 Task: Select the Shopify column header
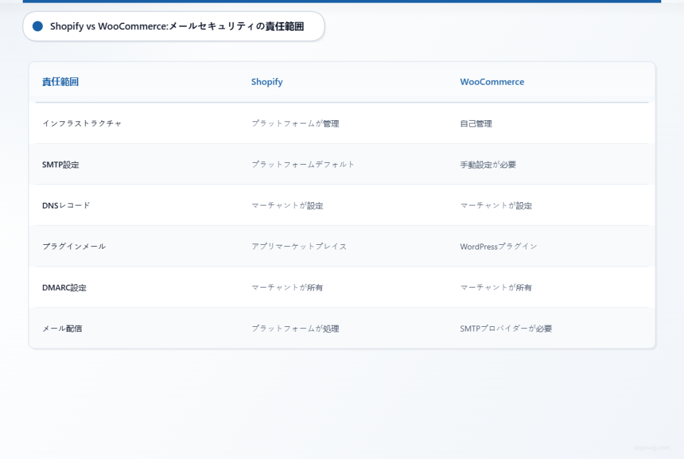(267, 82)
